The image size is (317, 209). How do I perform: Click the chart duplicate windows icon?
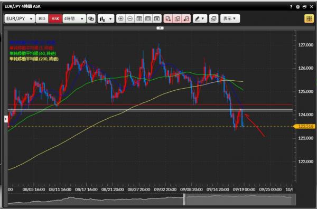91,18
